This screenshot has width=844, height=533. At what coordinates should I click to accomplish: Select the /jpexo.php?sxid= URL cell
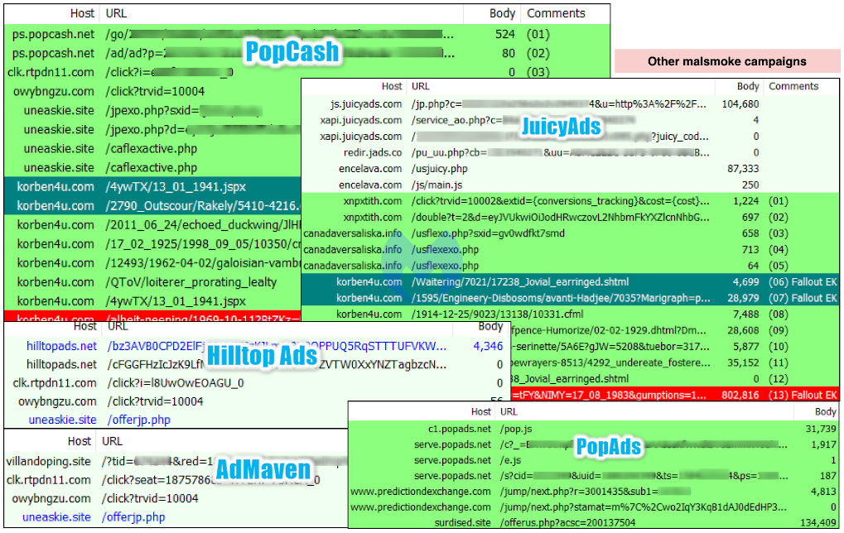tap(183, 110)
